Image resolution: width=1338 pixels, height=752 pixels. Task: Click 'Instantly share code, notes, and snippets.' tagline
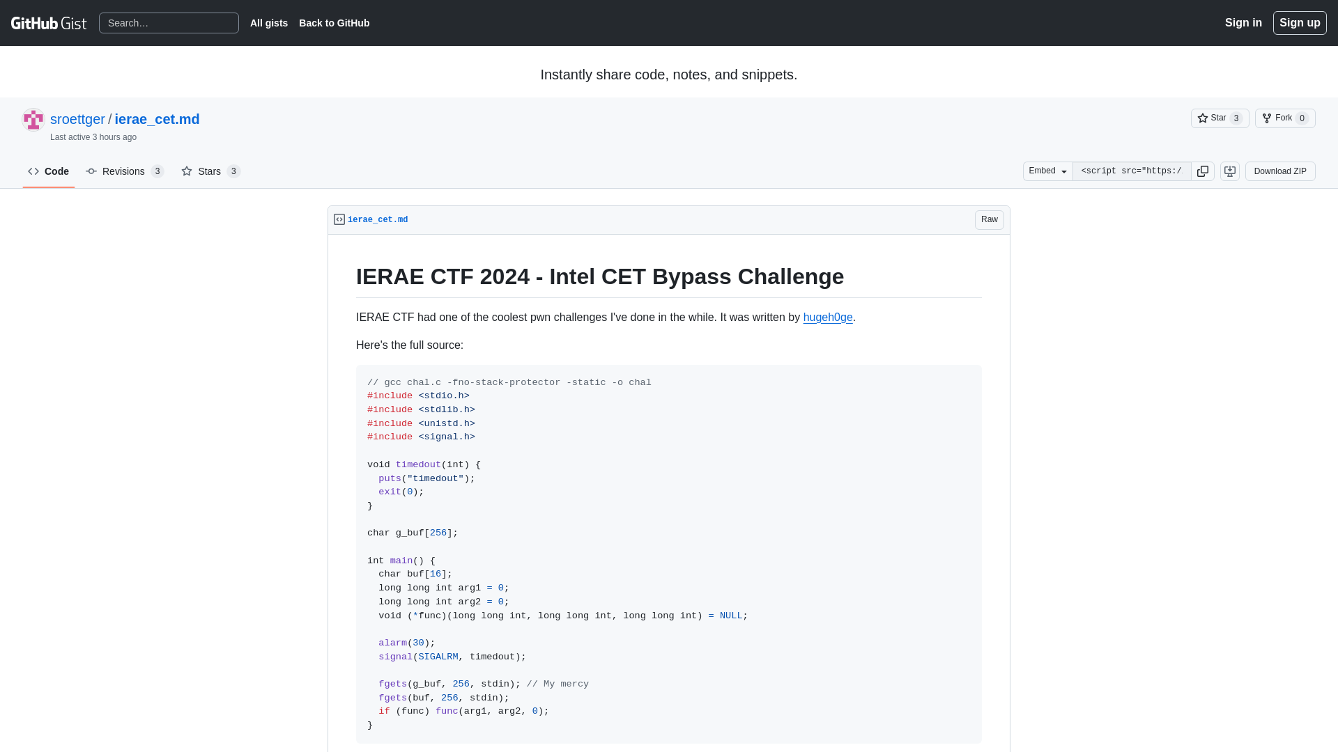click(x=669, y=75)
